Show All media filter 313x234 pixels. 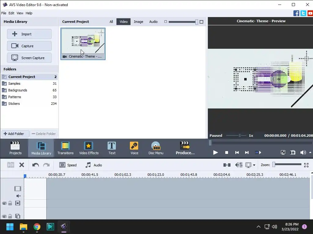[111, 22]
